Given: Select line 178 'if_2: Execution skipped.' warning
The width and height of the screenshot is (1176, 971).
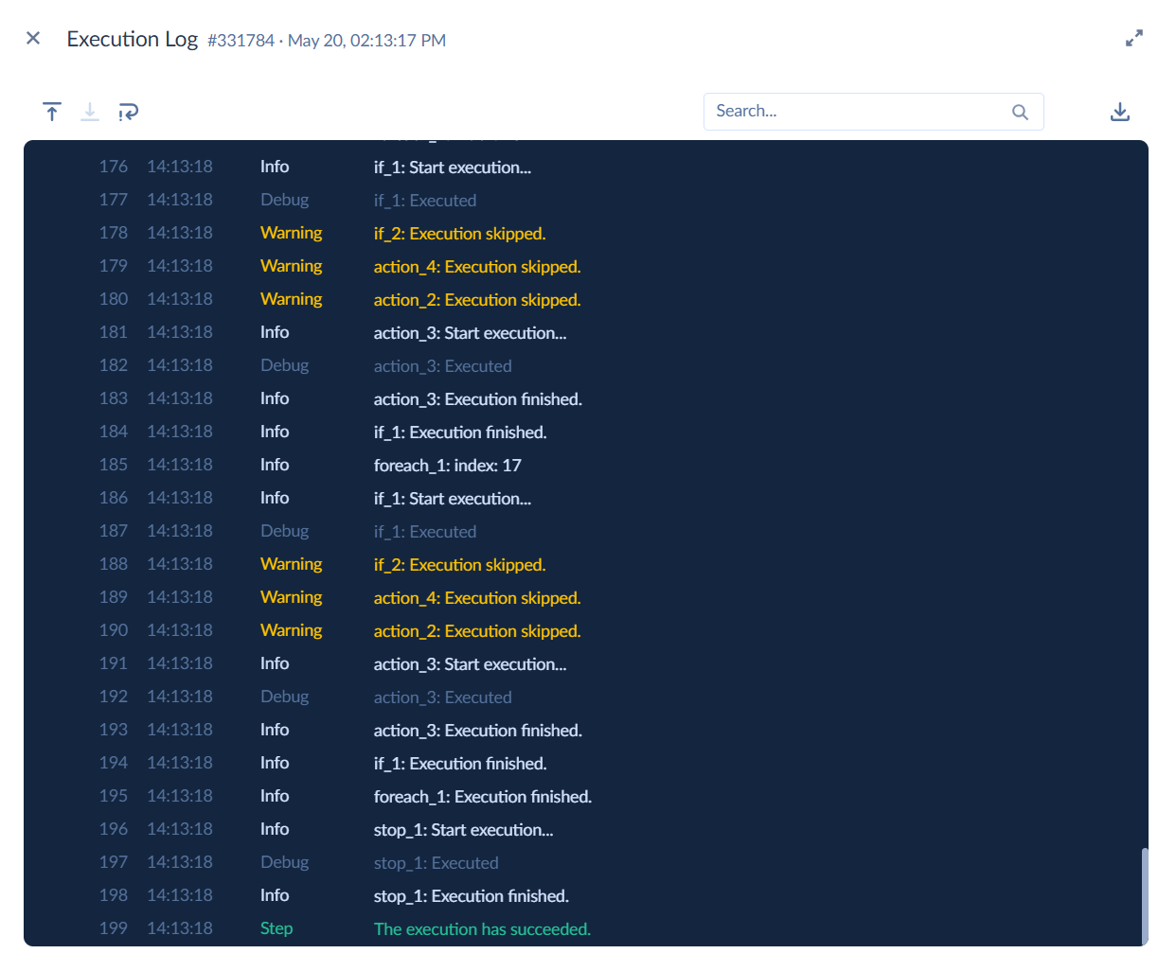Looking at the screenshot, I should tap(460, 234).
